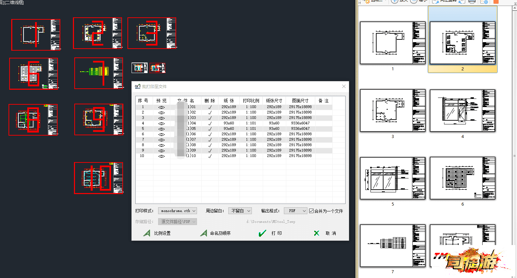Click the 备注 column header
Screen dimensions: 517x278
(x=323, y=101)
